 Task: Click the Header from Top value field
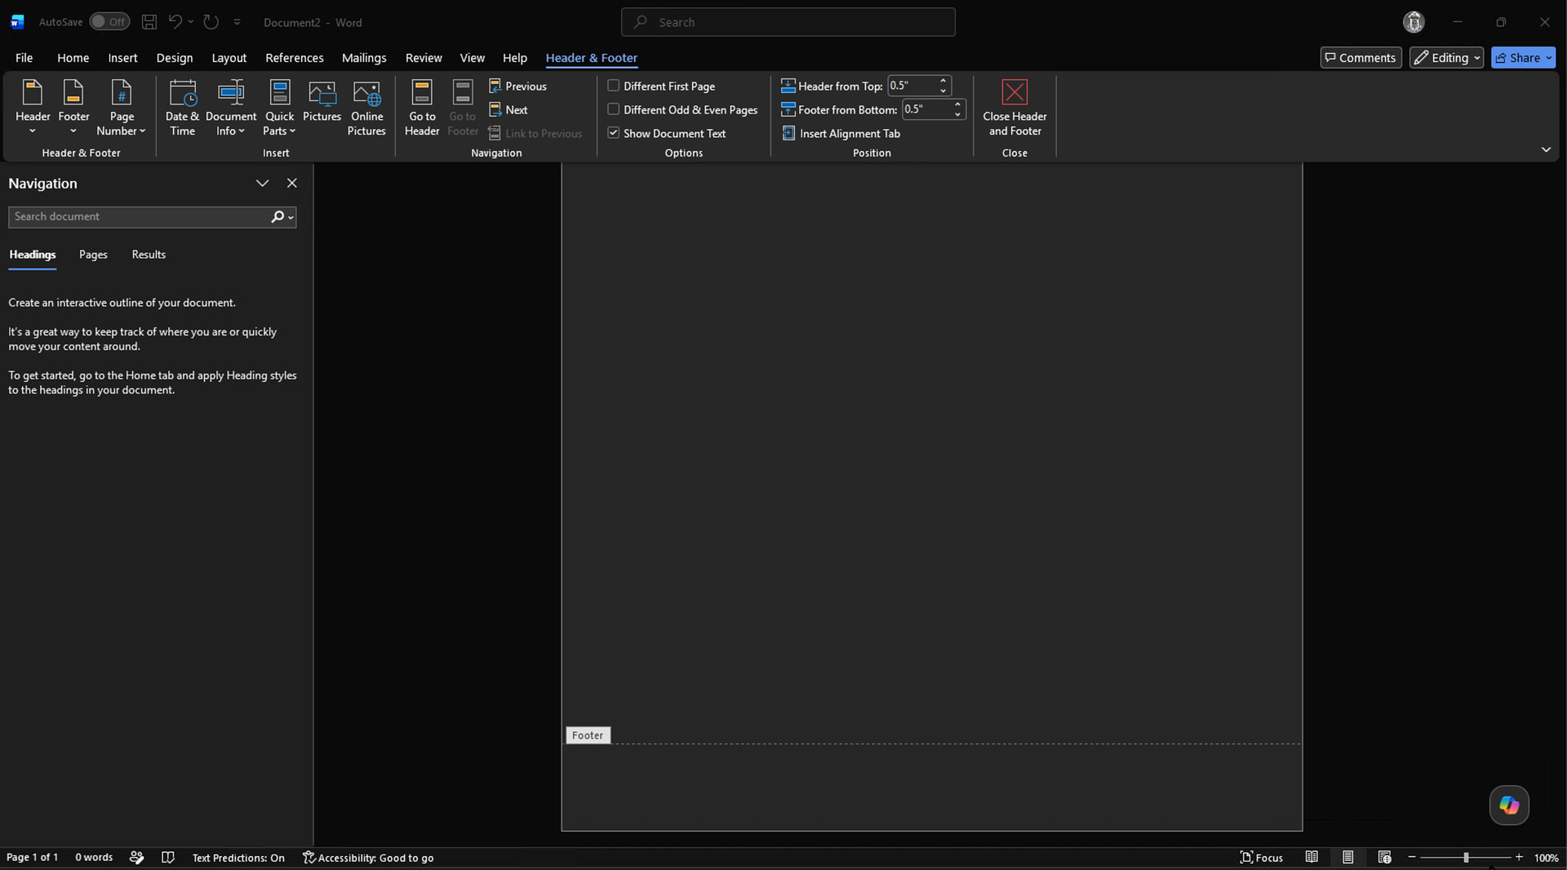tap(912, 86)
